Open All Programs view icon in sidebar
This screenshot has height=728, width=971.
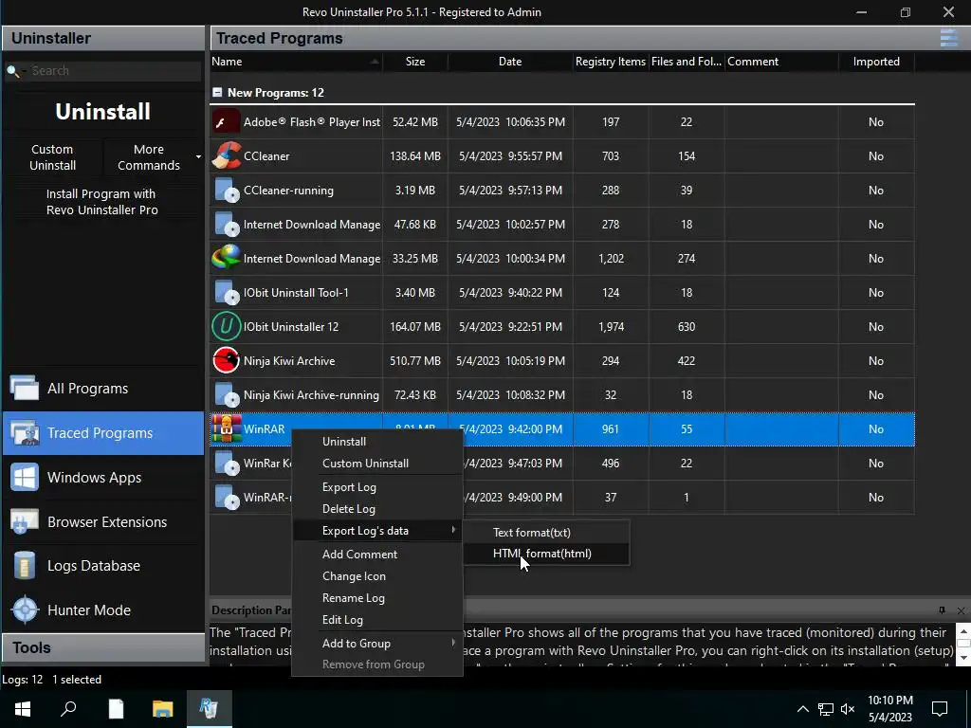click(x=25, y=388)
